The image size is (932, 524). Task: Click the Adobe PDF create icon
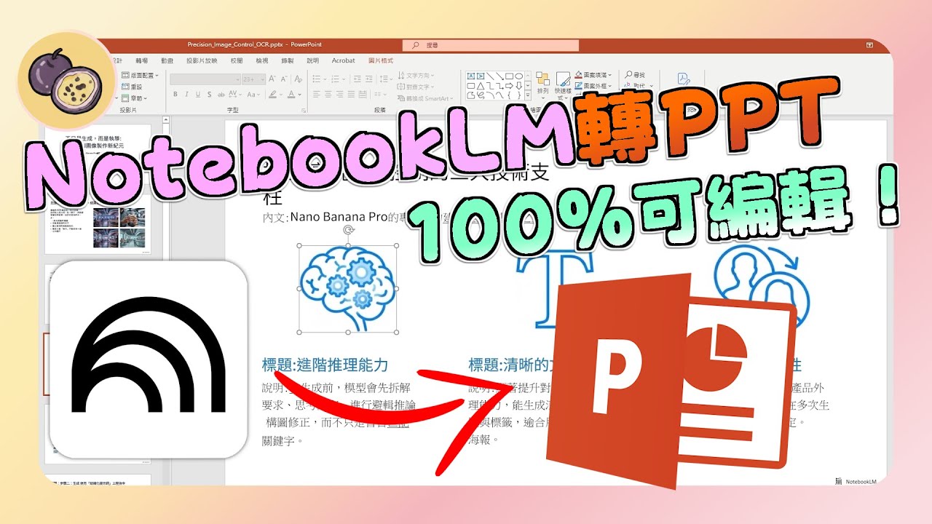[x=684, y=79]
